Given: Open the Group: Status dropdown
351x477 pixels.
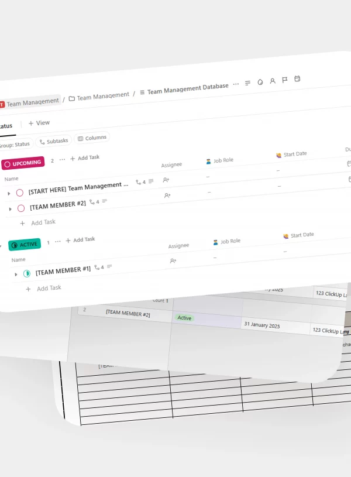Looking at the screenshot, I should point(15,145).
